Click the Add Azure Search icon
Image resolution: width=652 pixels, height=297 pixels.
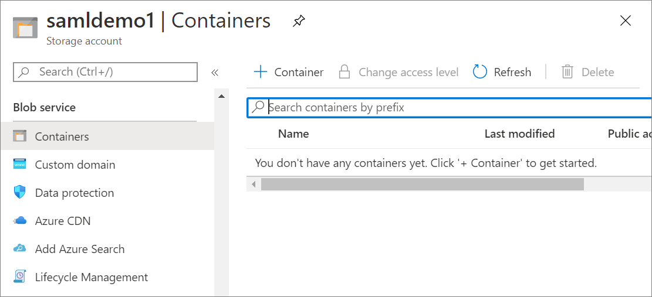pos(20,249)
